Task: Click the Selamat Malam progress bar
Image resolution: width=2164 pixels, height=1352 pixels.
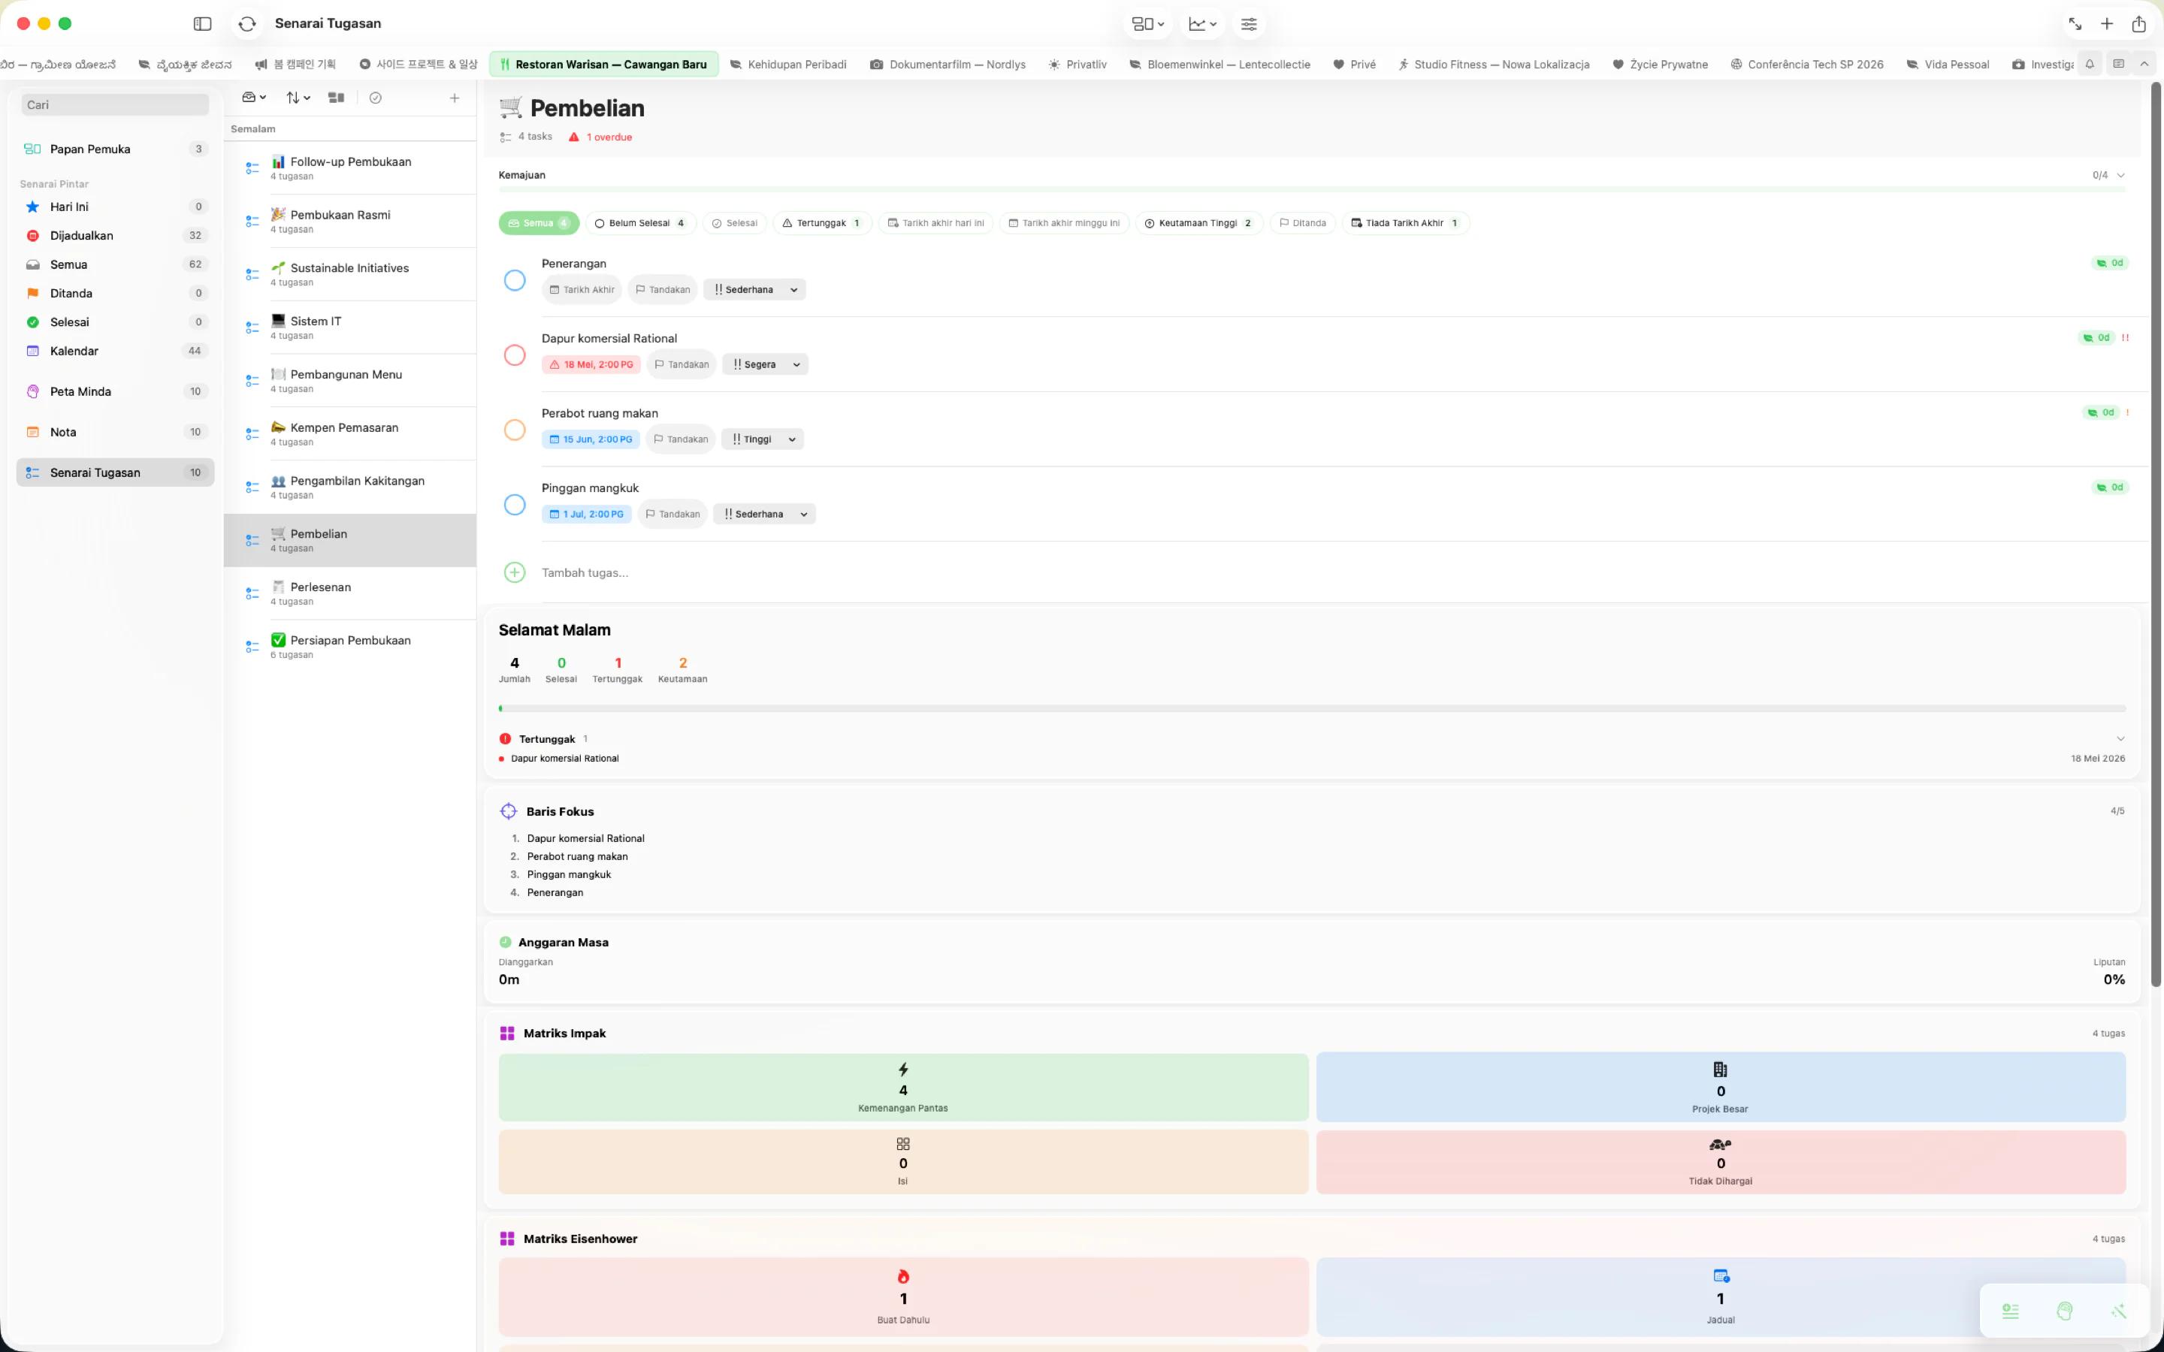Action: pyautogui.click(x=1312, y=709)
